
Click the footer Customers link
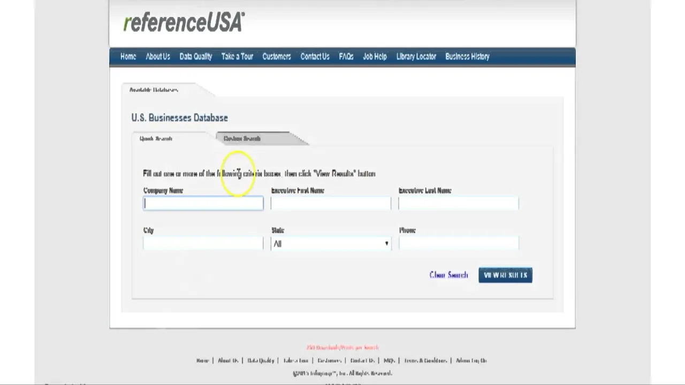[x=329, y=360]
